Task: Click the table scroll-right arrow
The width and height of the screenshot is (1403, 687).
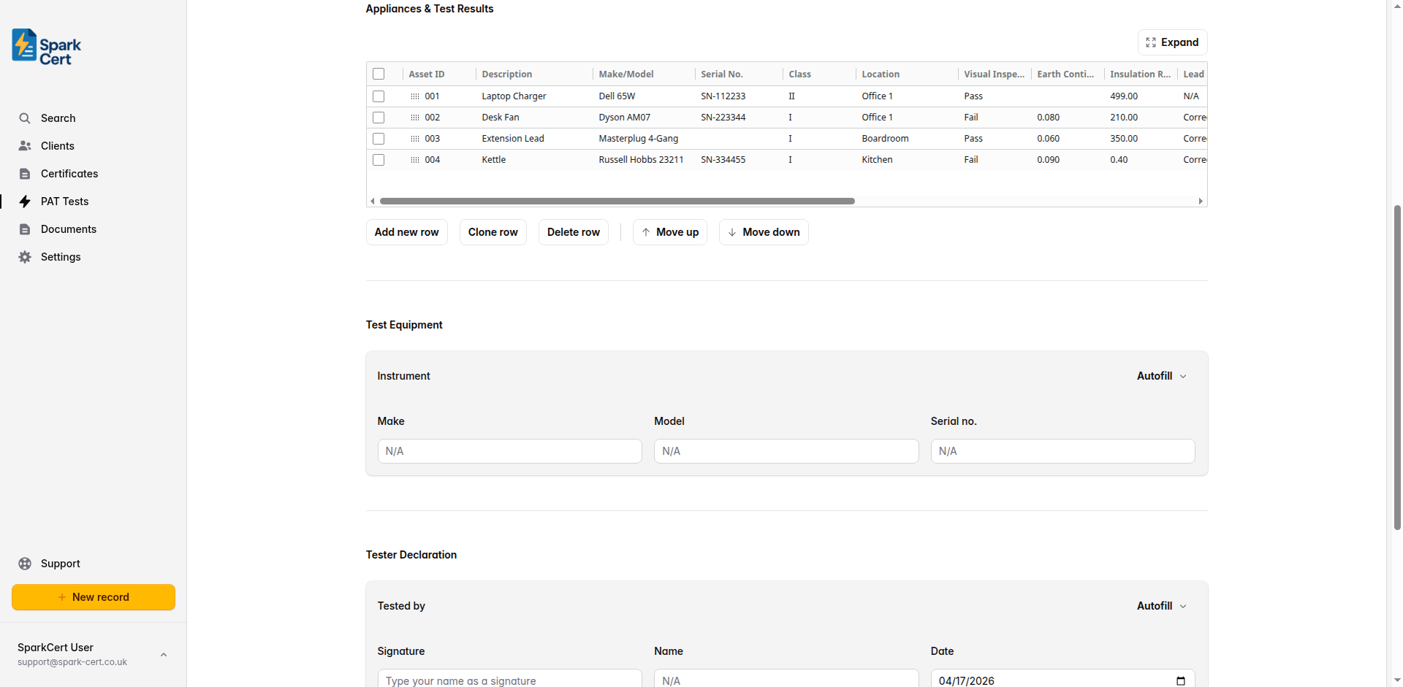Action: 1201,201
